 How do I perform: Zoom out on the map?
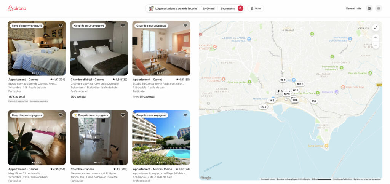tap(376, 45)
